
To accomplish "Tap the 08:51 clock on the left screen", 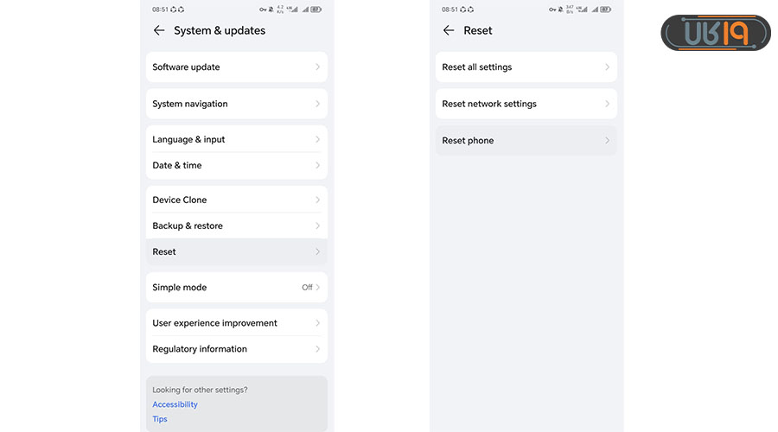I will click(x=160, y=10).
